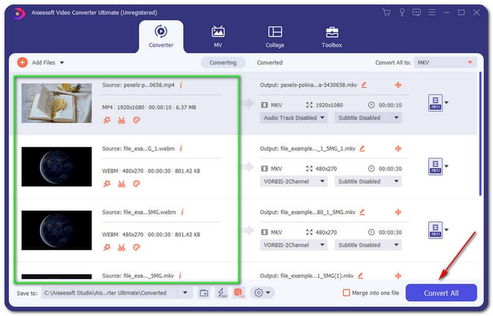Click the info icon next to pexels-p...0658.mp4
This screenshot has width=493, height=316.
[x=181, y=85]
